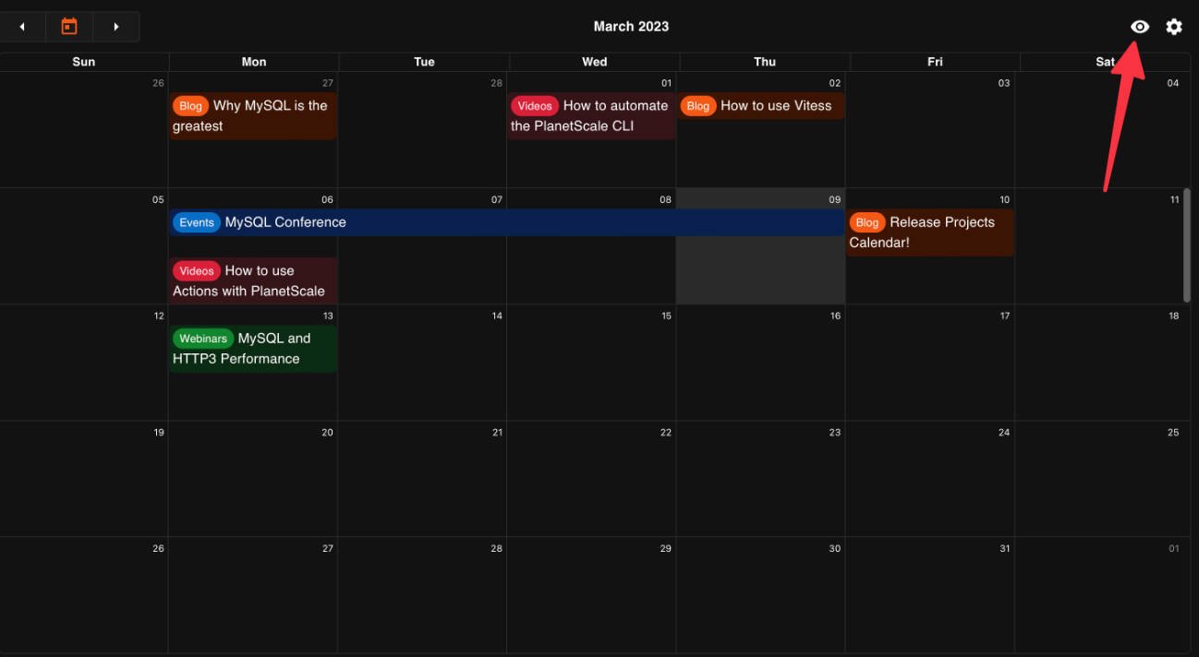Click the Videos badge on the PlanetScale CLI event
The width and height of the screenshot is (1199, 657).
(534, 105)
